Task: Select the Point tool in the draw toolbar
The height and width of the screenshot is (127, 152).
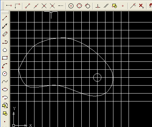Action: pyautogui.click(x=5, y=121)
